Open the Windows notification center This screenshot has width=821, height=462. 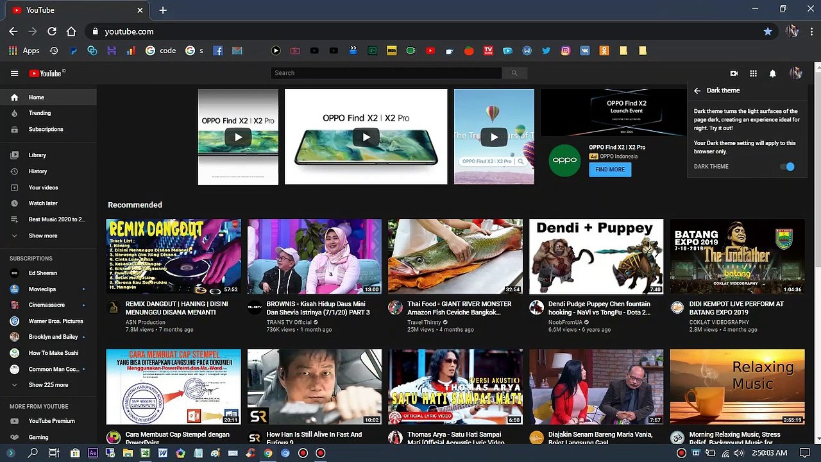(x=804, y=453)
